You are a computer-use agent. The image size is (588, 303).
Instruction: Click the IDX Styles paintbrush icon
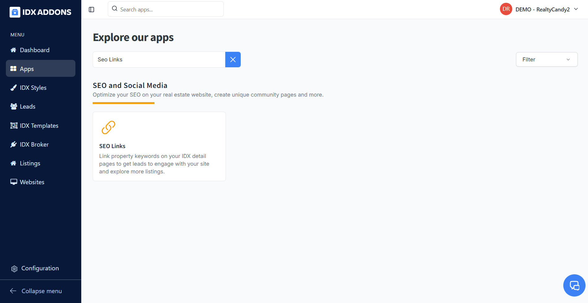pyautogui.click(x=14, y=88)
